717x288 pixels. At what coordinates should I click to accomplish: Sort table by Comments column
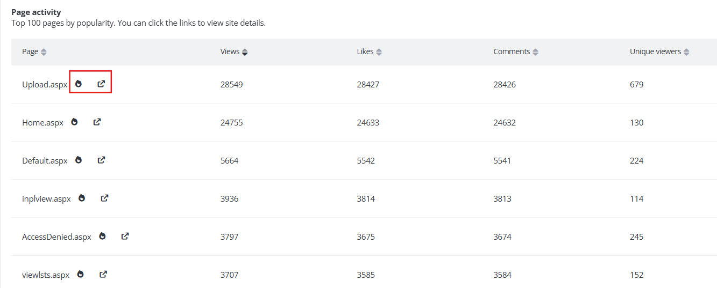(516, 52)
